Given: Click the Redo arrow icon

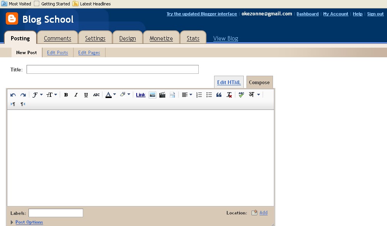Looking at the screenshot, I should 23,95.
